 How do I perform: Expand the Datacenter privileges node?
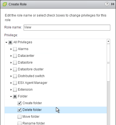[11, 56]
